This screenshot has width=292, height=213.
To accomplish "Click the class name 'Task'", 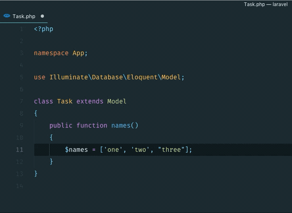I will [x=65, y=101].
